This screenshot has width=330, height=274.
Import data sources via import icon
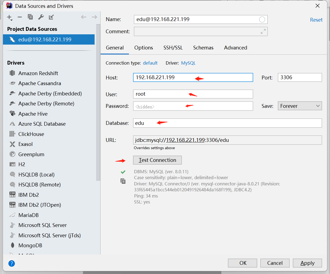tap(51, 17)
